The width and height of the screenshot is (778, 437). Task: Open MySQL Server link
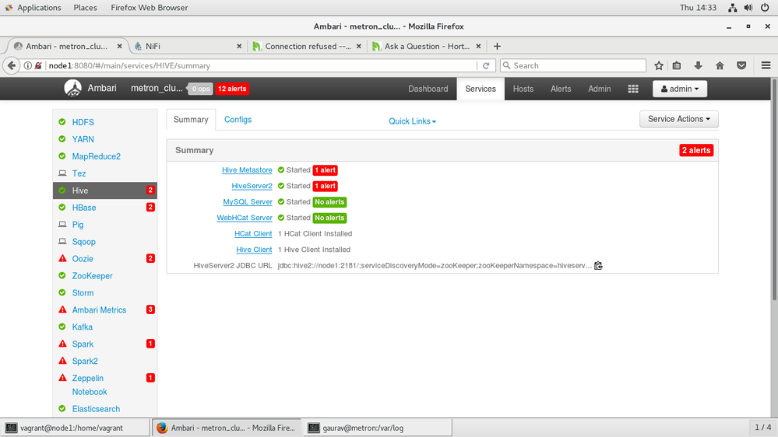pos(248,201)
